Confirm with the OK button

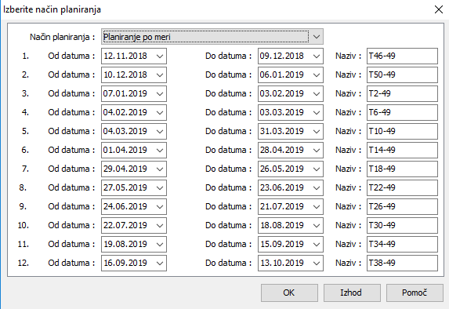coord(289,293)
